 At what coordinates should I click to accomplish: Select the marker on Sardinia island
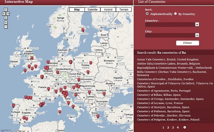(x=60, y=112)
